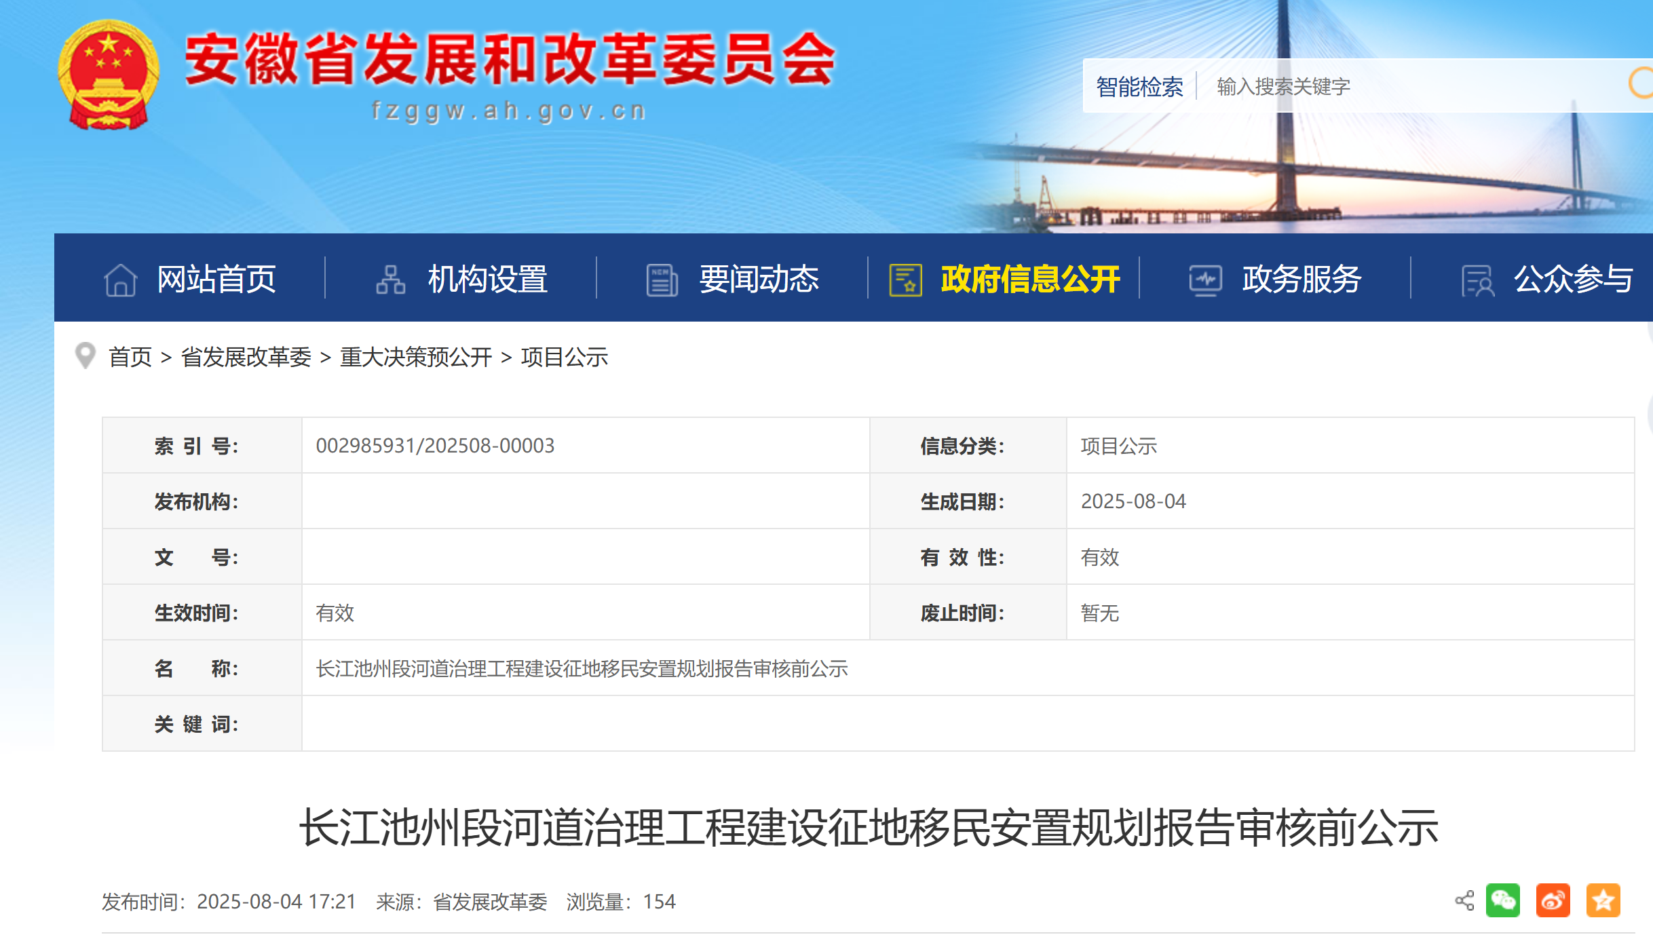Click the 智能检索 search label

[x=1139, y=86]
